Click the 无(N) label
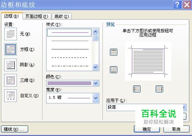The width and height of the screenshot is (192, 136). 25,34
